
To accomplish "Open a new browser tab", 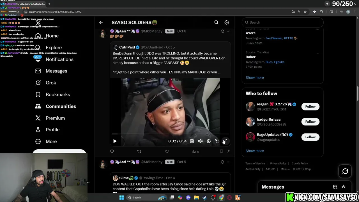I will 49,4.
